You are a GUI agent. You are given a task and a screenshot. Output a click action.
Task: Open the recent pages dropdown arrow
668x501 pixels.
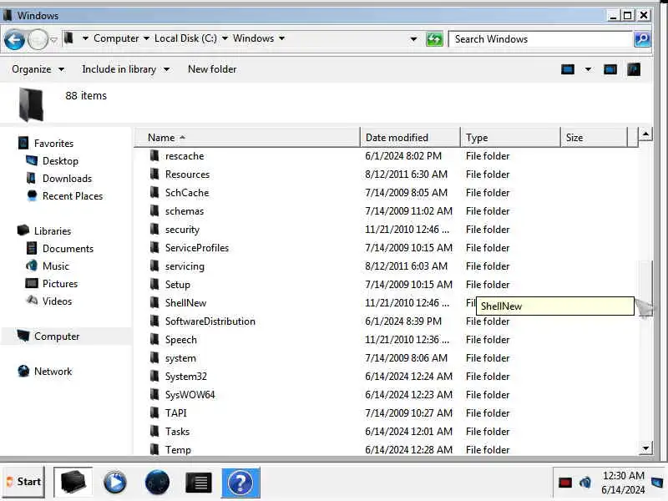[53, 40]
